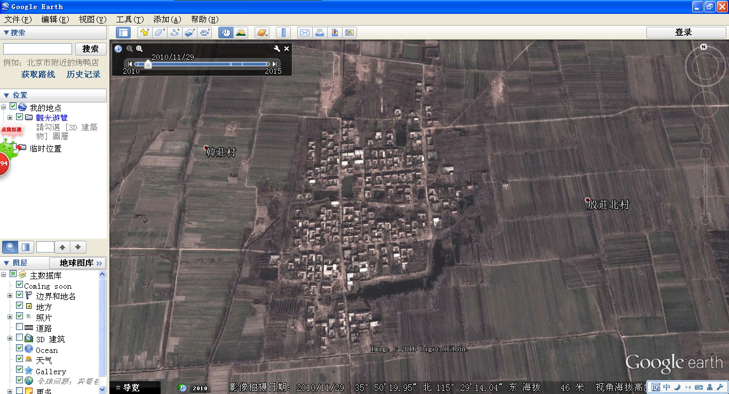This screenshot has height=394, width=729.
Task: Open the planet switcher dropdown
Action: [x=262, y=33]
